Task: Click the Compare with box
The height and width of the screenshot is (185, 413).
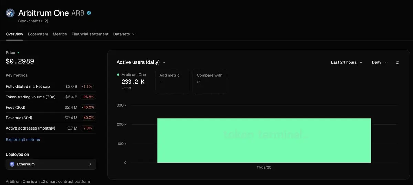Action: (209, 81)
